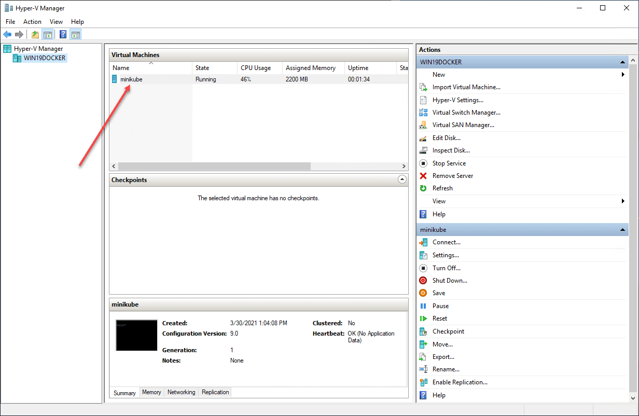Select the Edit Disk action
This screenshot has height=416, width=639.
(447, 137)
